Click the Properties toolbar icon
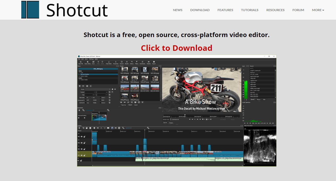The width and height of the screenshot is (336, 181). coord(116,63)
